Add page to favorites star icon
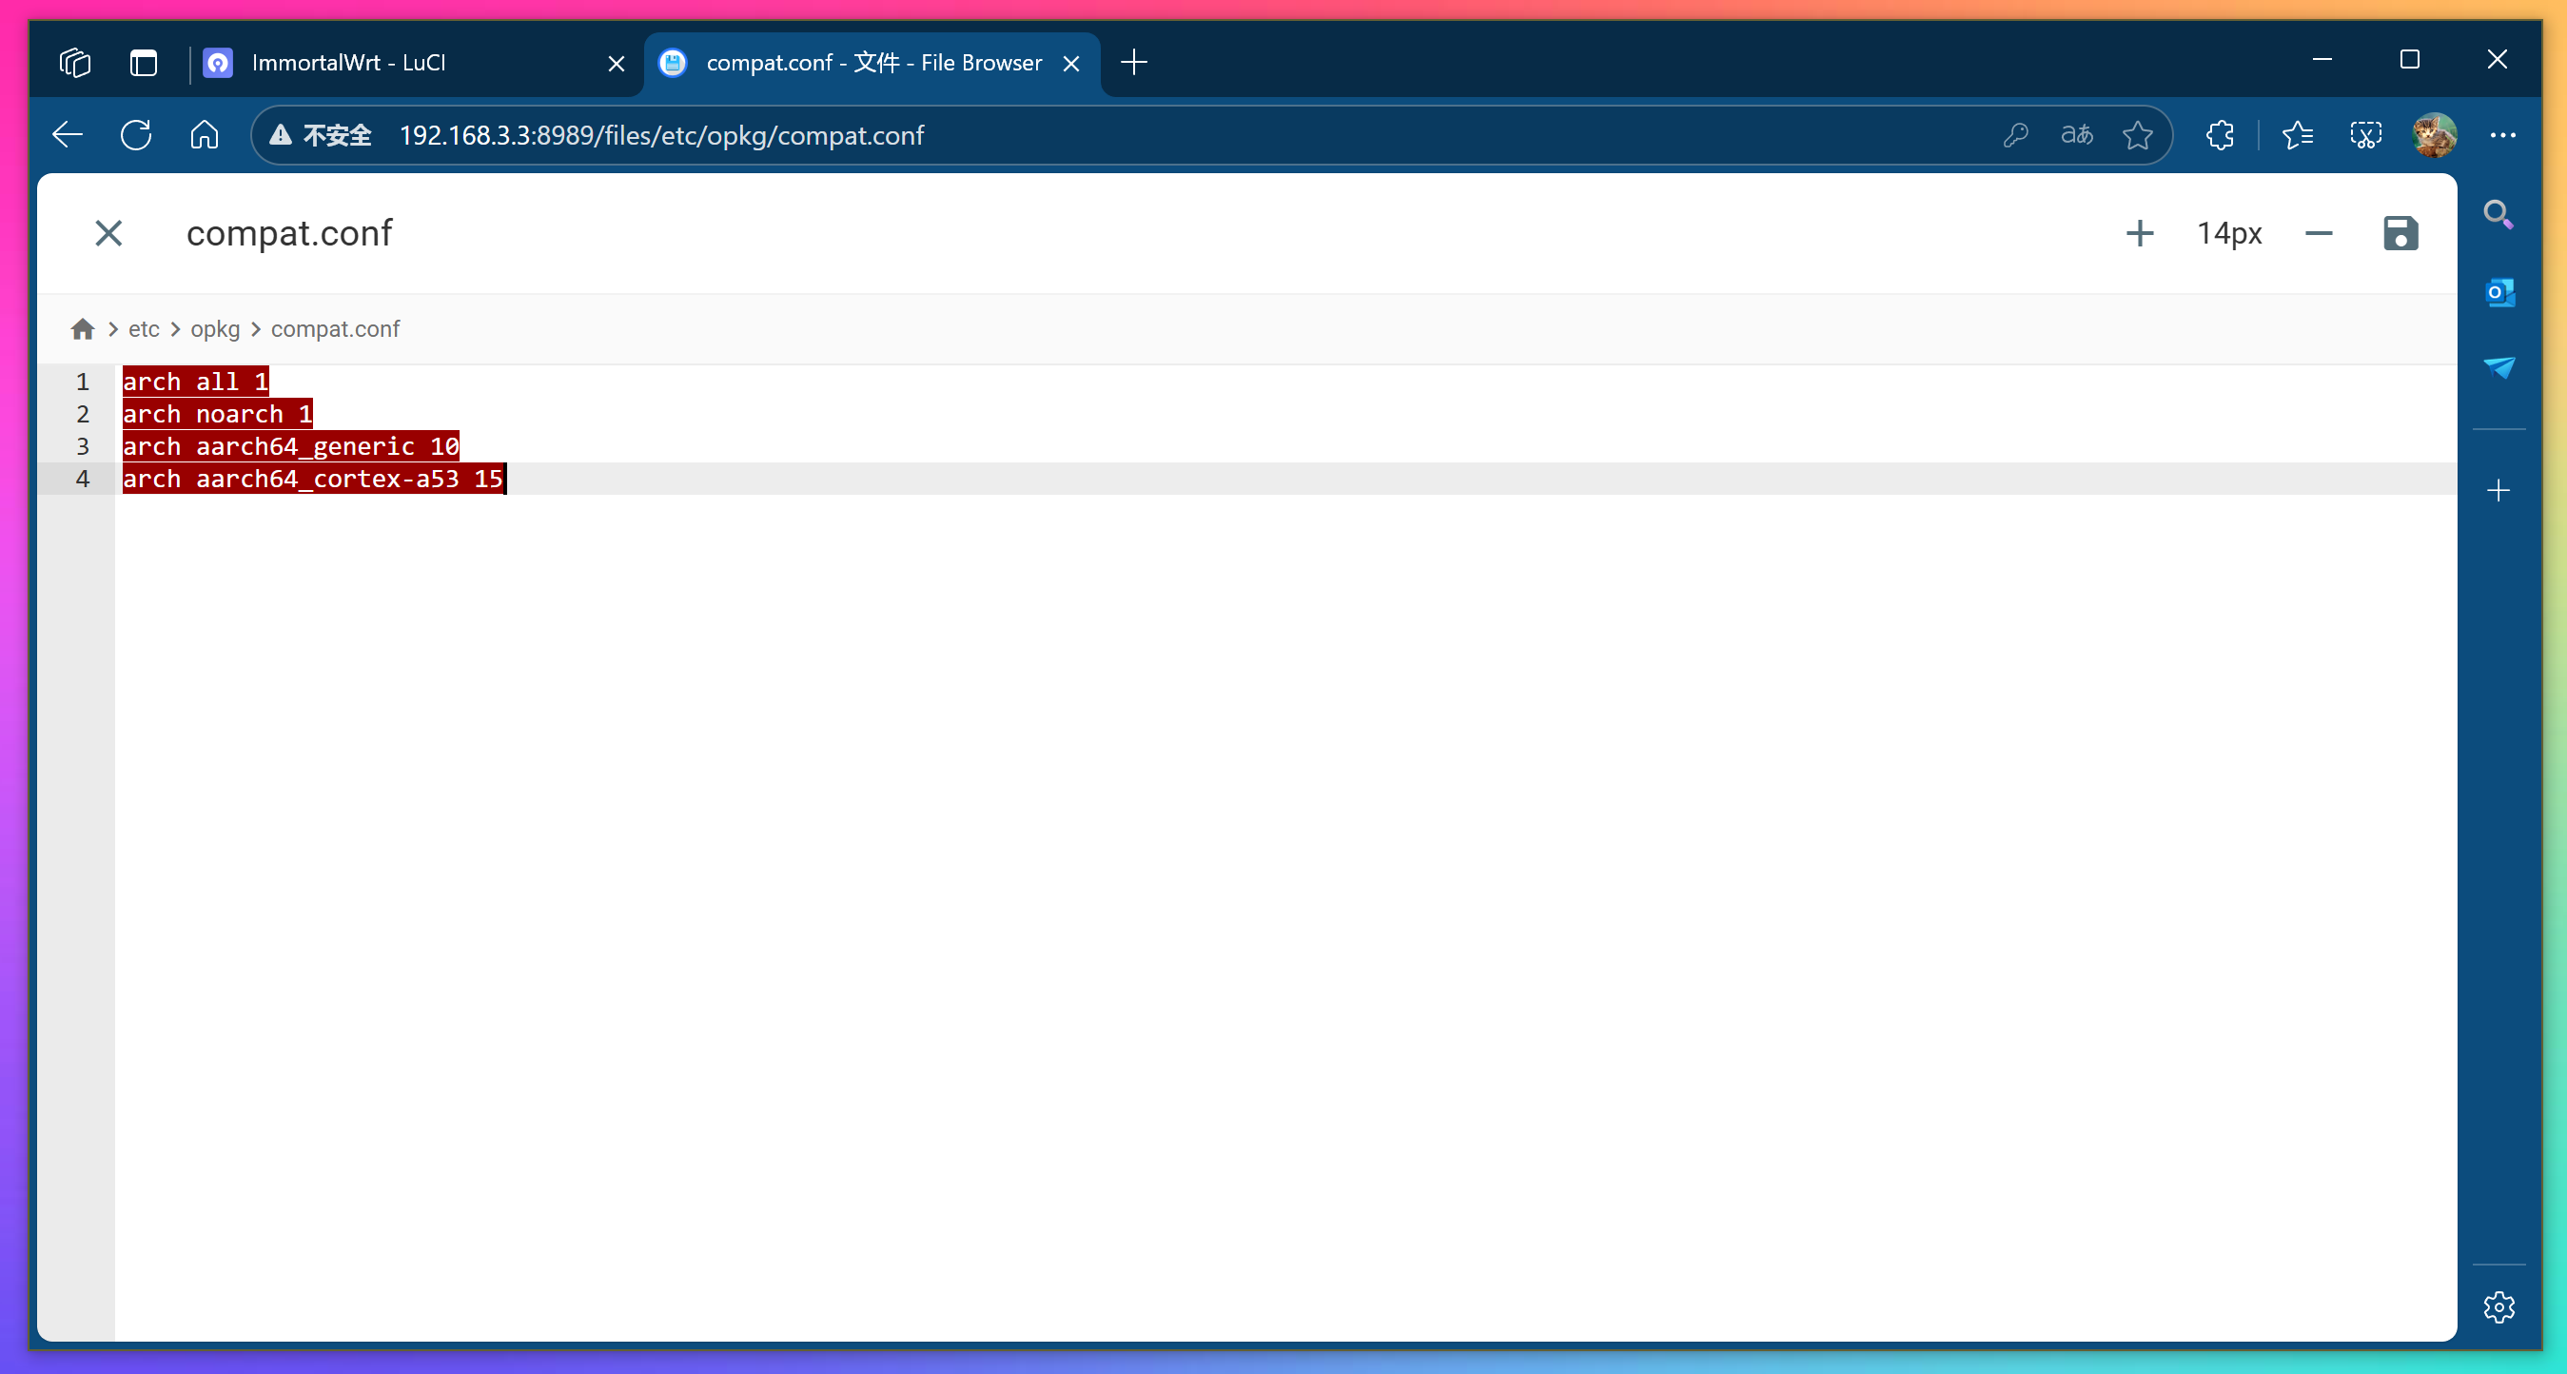Viewport: 2567px width, 1374px height. [x=2137, y=135]
